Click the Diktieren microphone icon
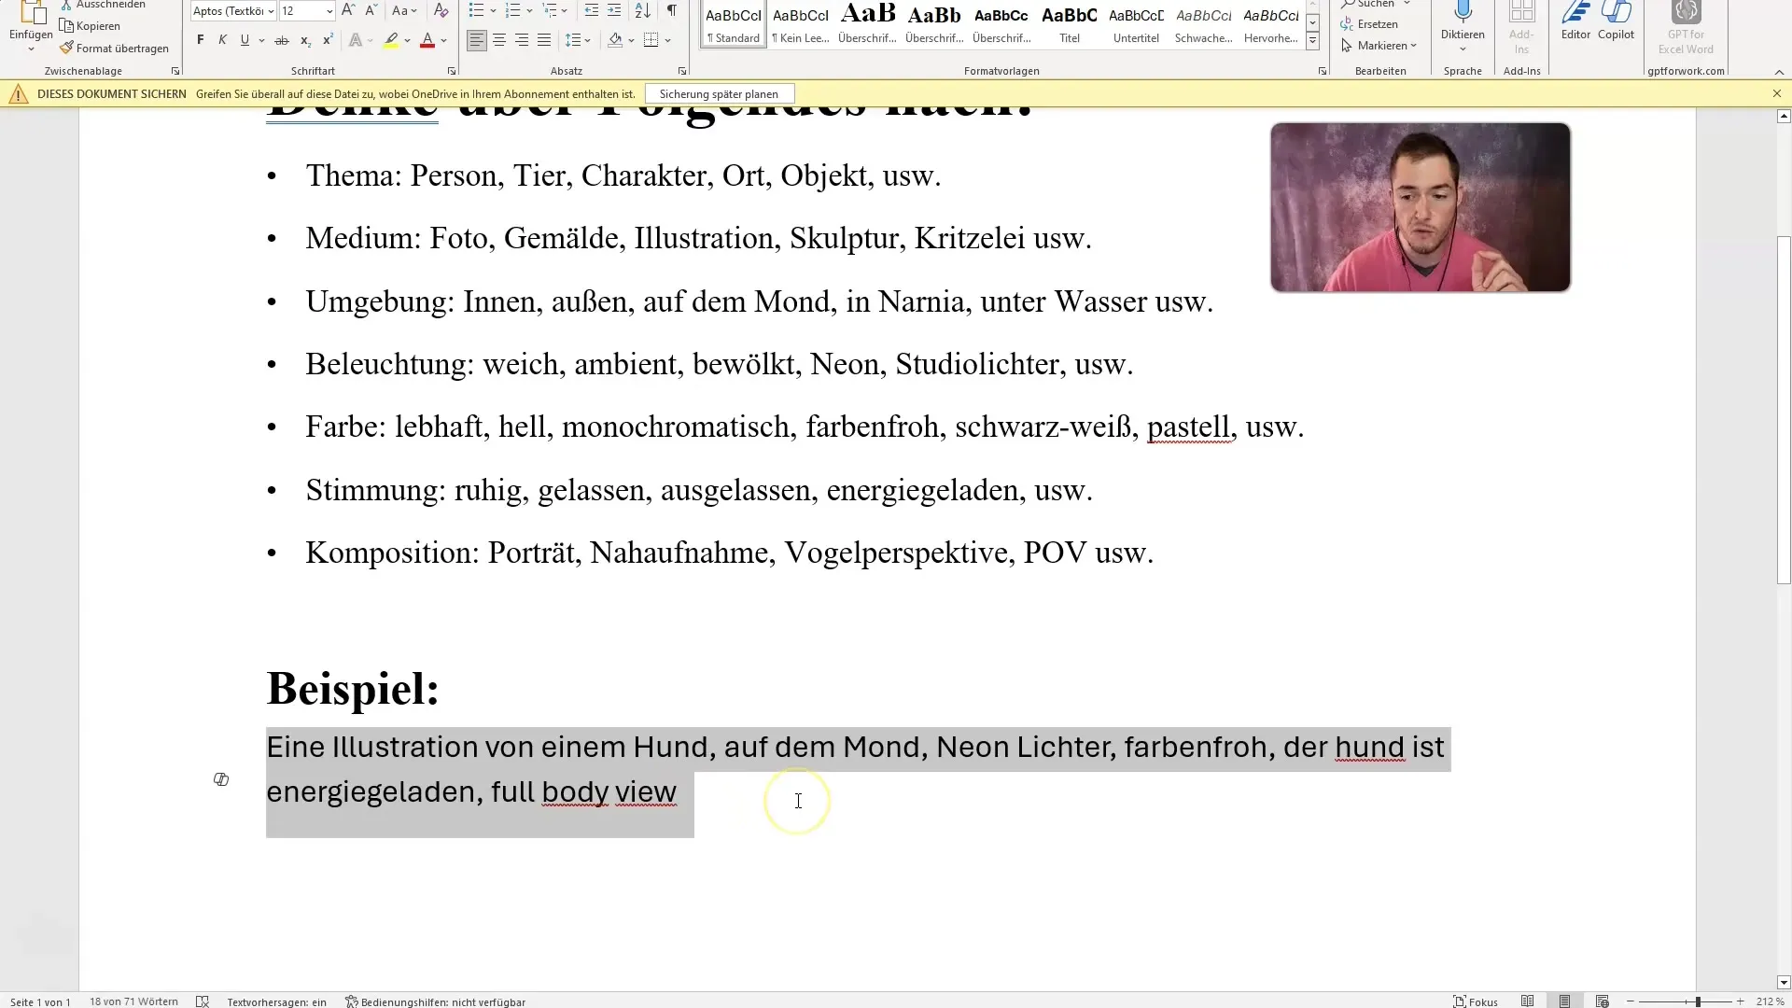The image size is (1792, 1008). click(x=1463, y=13)
